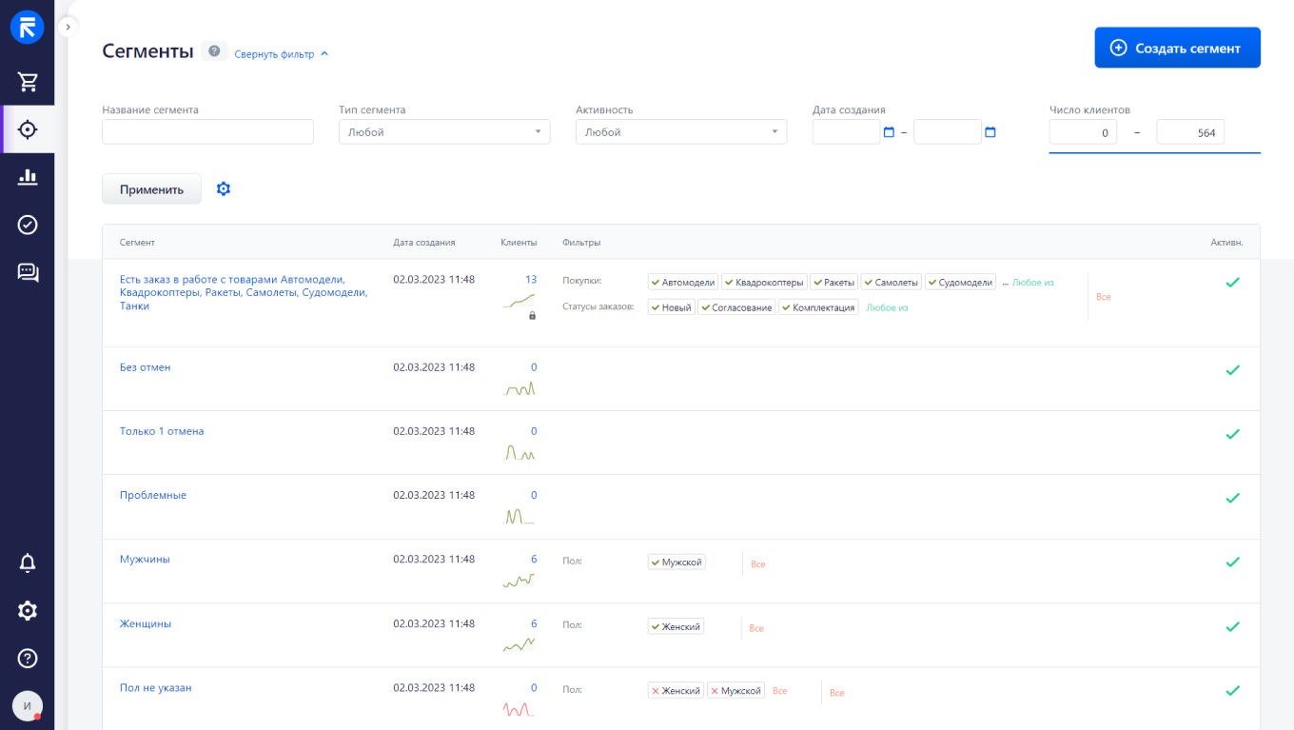Toggle the active checkmark for Без отмен segment
The height and width of the screenshot is (730, 1294).
click(x=1233, y=369)
